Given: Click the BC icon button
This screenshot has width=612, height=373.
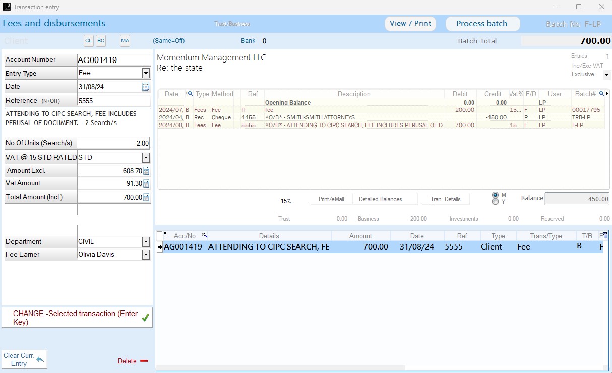Looking at the screenshot, I should 101,41.
